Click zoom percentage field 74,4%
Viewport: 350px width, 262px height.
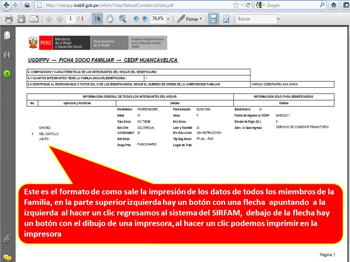158,19
